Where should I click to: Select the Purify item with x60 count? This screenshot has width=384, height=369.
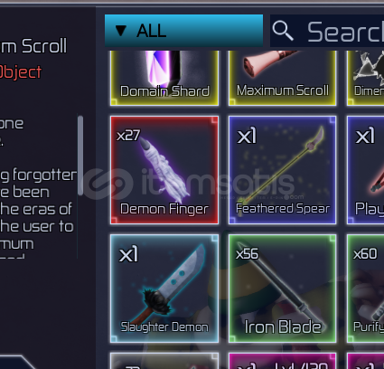pyautogui.click(x=365, y=289)
